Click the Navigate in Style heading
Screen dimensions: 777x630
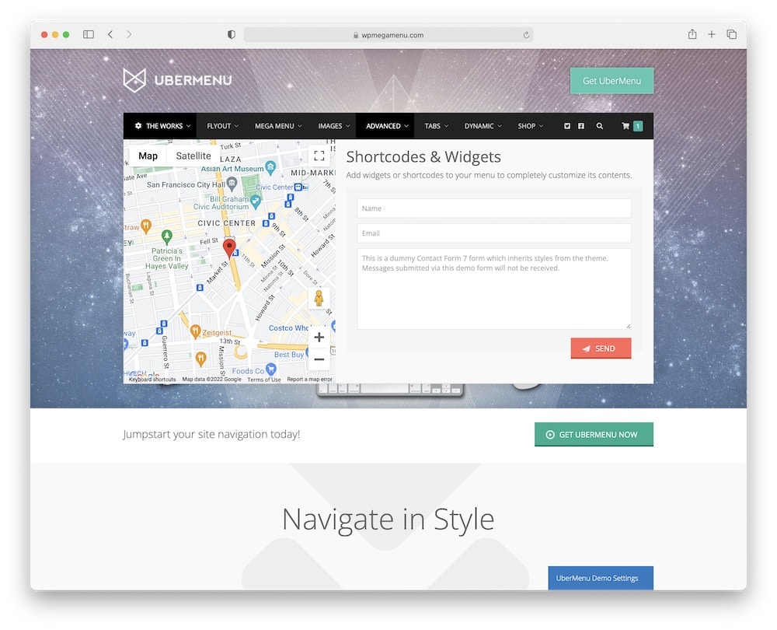[388, 520]
